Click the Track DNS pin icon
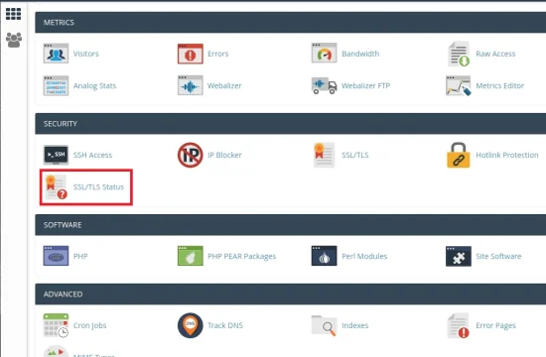The height and width of the screenshot is (357, 546). pos(191,325)
